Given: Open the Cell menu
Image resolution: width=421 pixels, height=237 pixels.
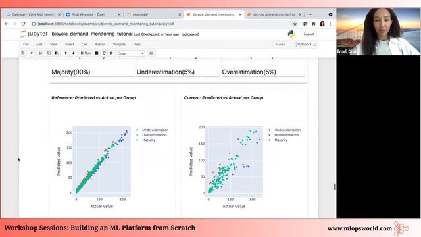Looking at the screenshot, I should click(x=84, y=44).
